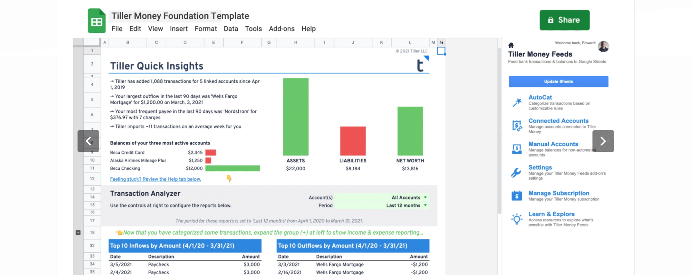This screenshot has height=275, width=692.
Task: Click the Tiller Quick Insights heading
Action: click(x=157, y=66)
